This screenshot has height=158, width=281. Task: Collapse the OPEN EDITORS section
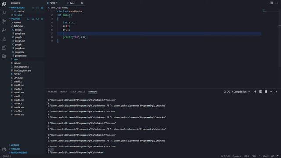(x=17, y=8)
